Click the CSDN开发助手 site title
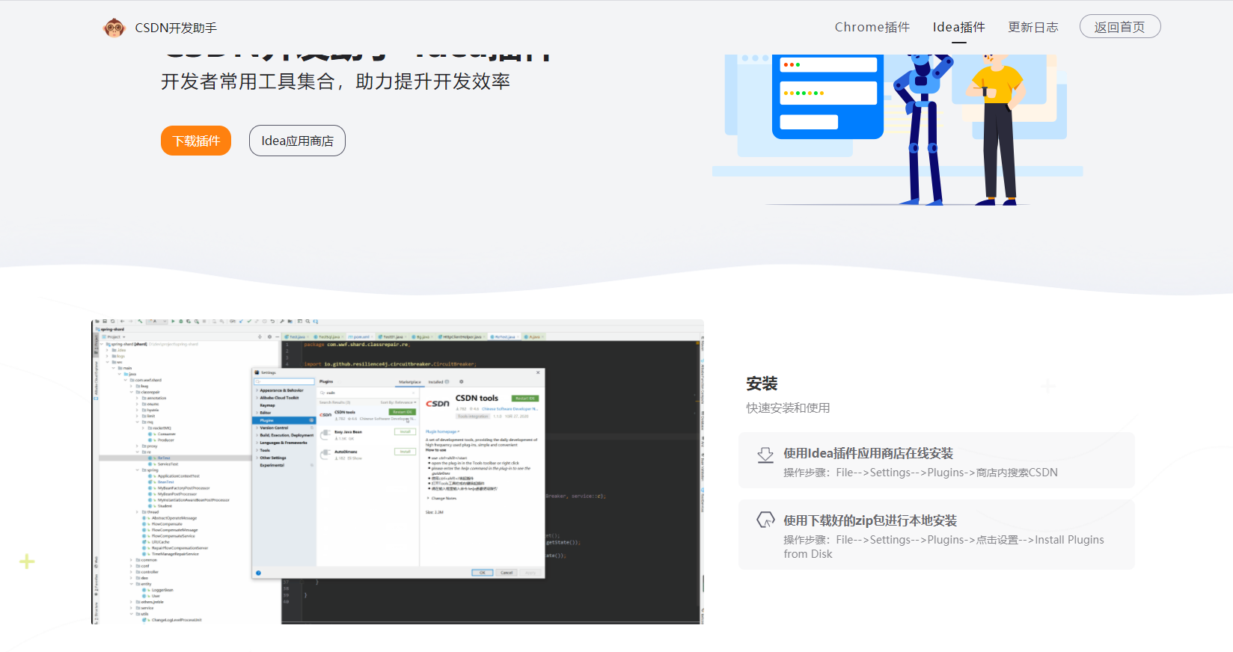 tap(176, 28)
